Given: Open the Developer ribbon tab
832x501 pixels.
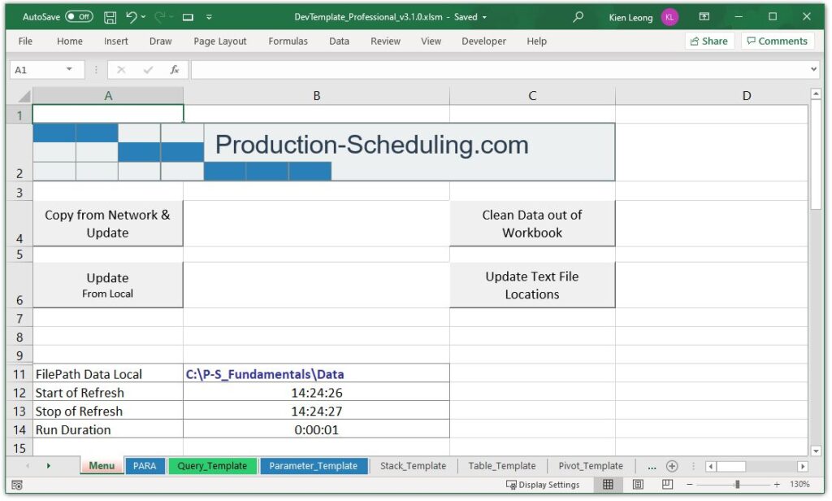Looking at the screenshot, I should pos(483,41).
